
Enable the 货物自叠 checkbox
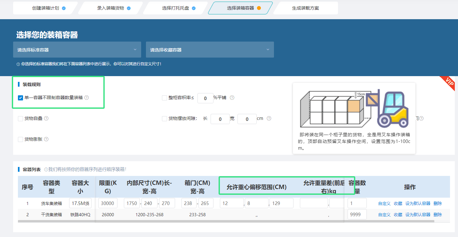pyautogui.click(x=20, y=118)
